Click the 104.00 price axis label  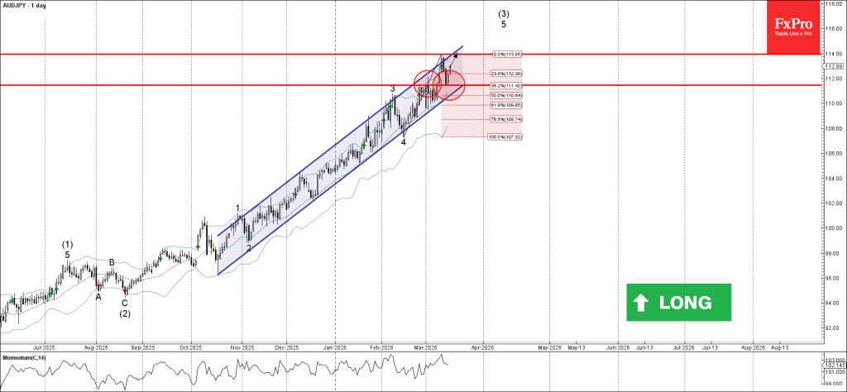[834, 178]
